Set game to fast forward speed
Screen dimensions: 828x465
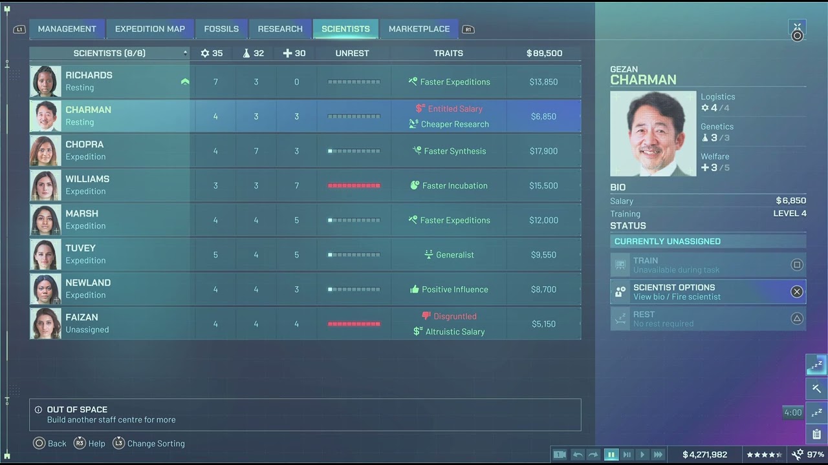pos(658,455)
